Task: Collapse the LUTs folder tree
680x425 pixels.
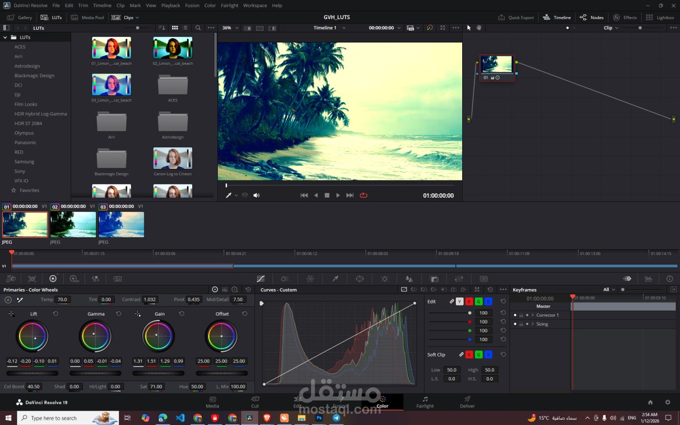Action: [5, 38]
